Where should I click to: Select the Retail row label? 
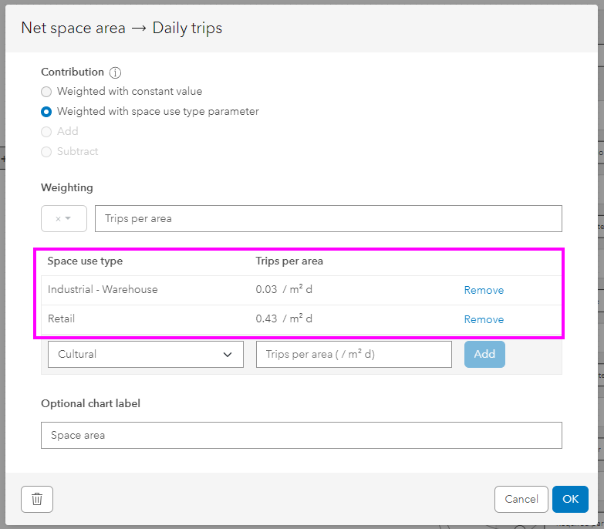62,318
